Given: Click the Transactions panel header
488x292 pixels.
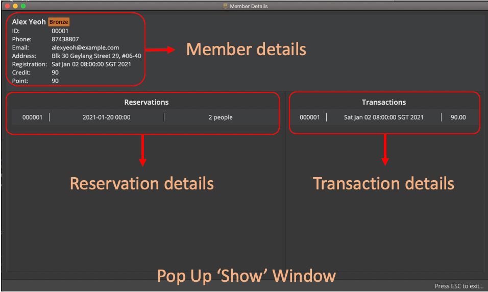Looking at the screenshot, I should tap(384, 102).
